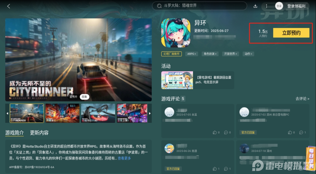The image size is (316, 174).
Task: Open the 雷电游戏 暑期游园会 activity banner
Action: click(197, 80)
